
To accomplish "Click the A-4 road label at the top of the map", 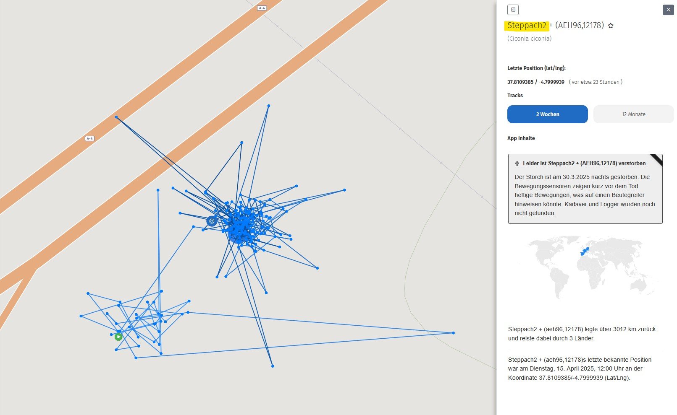I will coord(262,8).
